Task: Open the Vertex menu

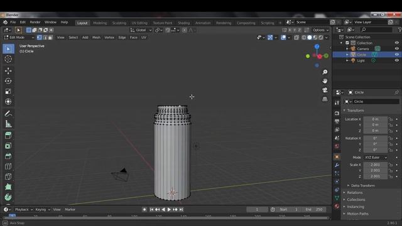Action: tap(109, 38)
